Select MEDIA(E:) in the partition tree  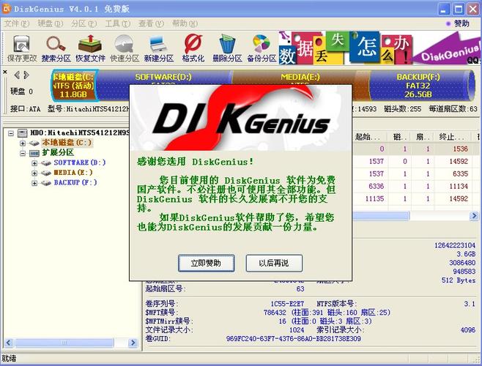coord(75,173)
